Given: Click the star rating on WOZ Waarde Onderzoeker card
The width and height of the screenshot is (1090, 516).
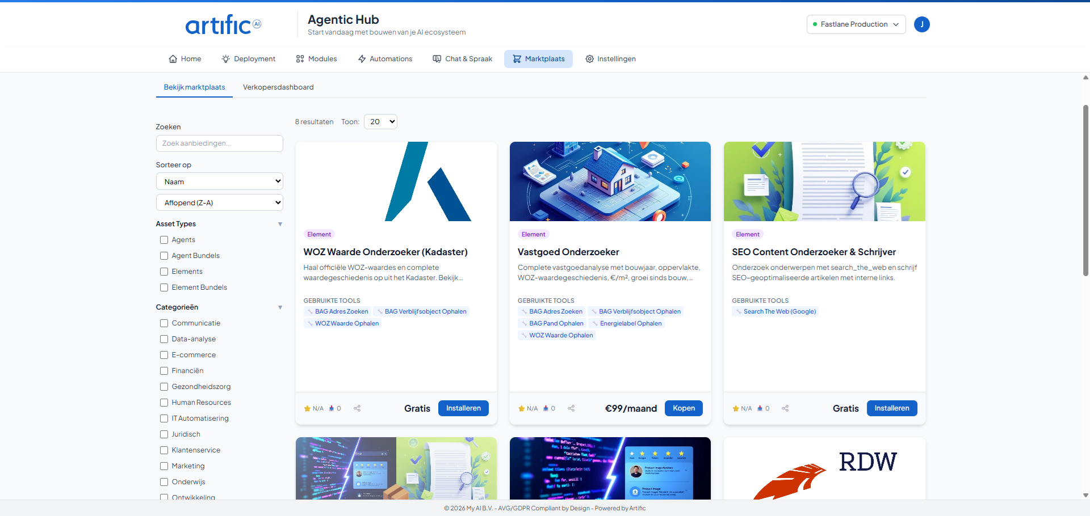Looking at the screenshot, I should point(313,408).
